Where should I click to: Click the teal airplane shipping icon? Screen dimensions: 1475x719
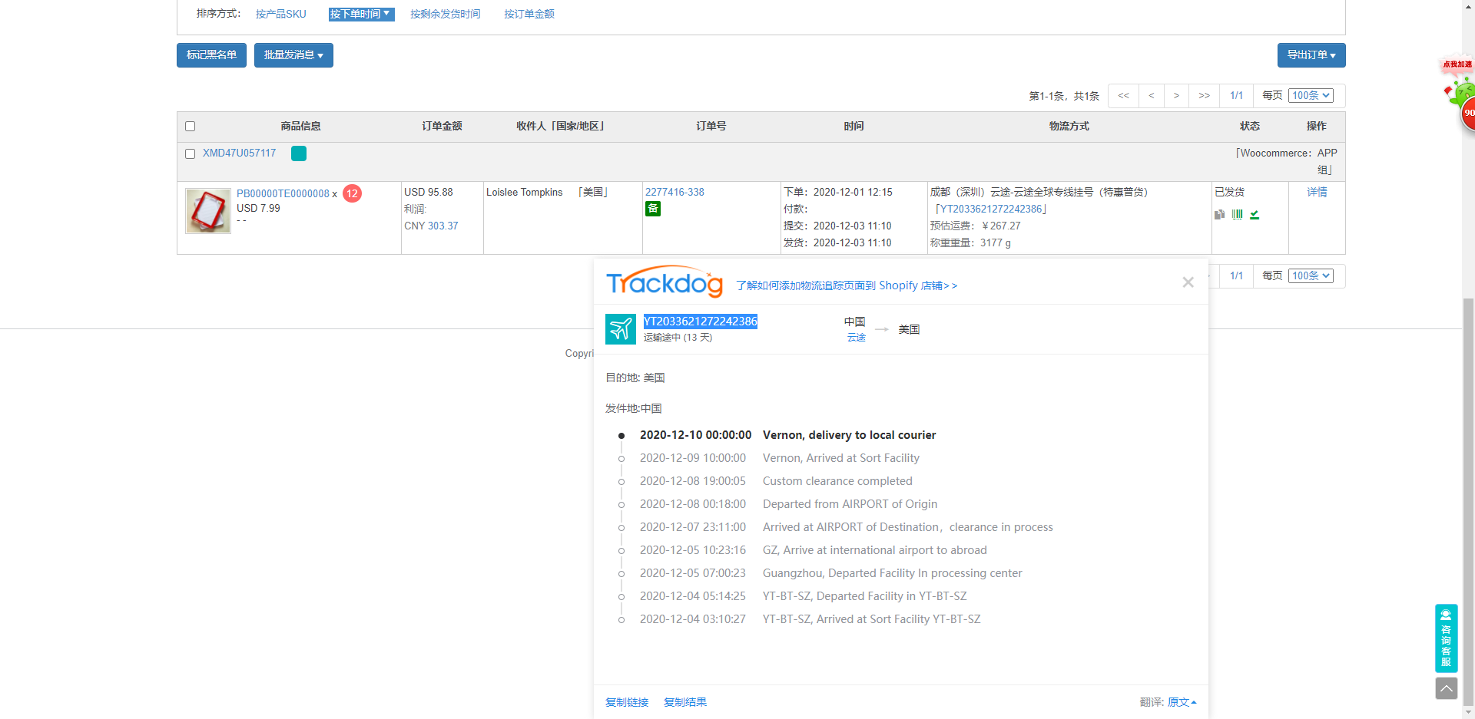click(620, 329)
